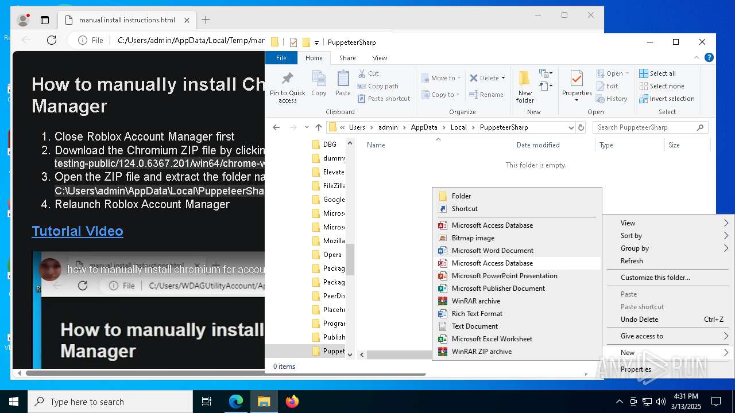The height and width of the screenshot is (413, 735).
Task: Create a new Text Document
Action: (517, 326)
